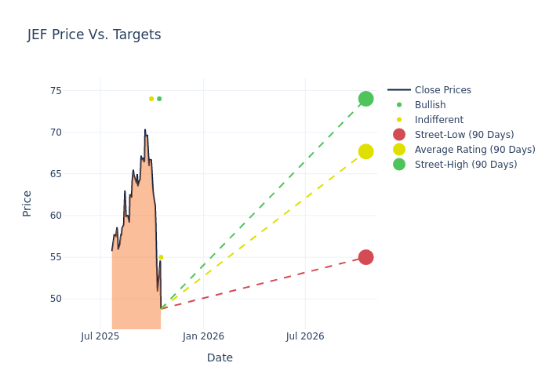Select the small green Bullish dot at 74
The image size is (549, 392).
click(159, 99)
